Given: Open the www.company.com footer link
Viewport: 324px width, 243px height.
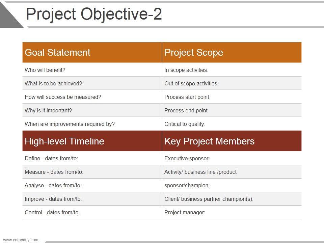Looking at the screenshot, I should 21,240.
